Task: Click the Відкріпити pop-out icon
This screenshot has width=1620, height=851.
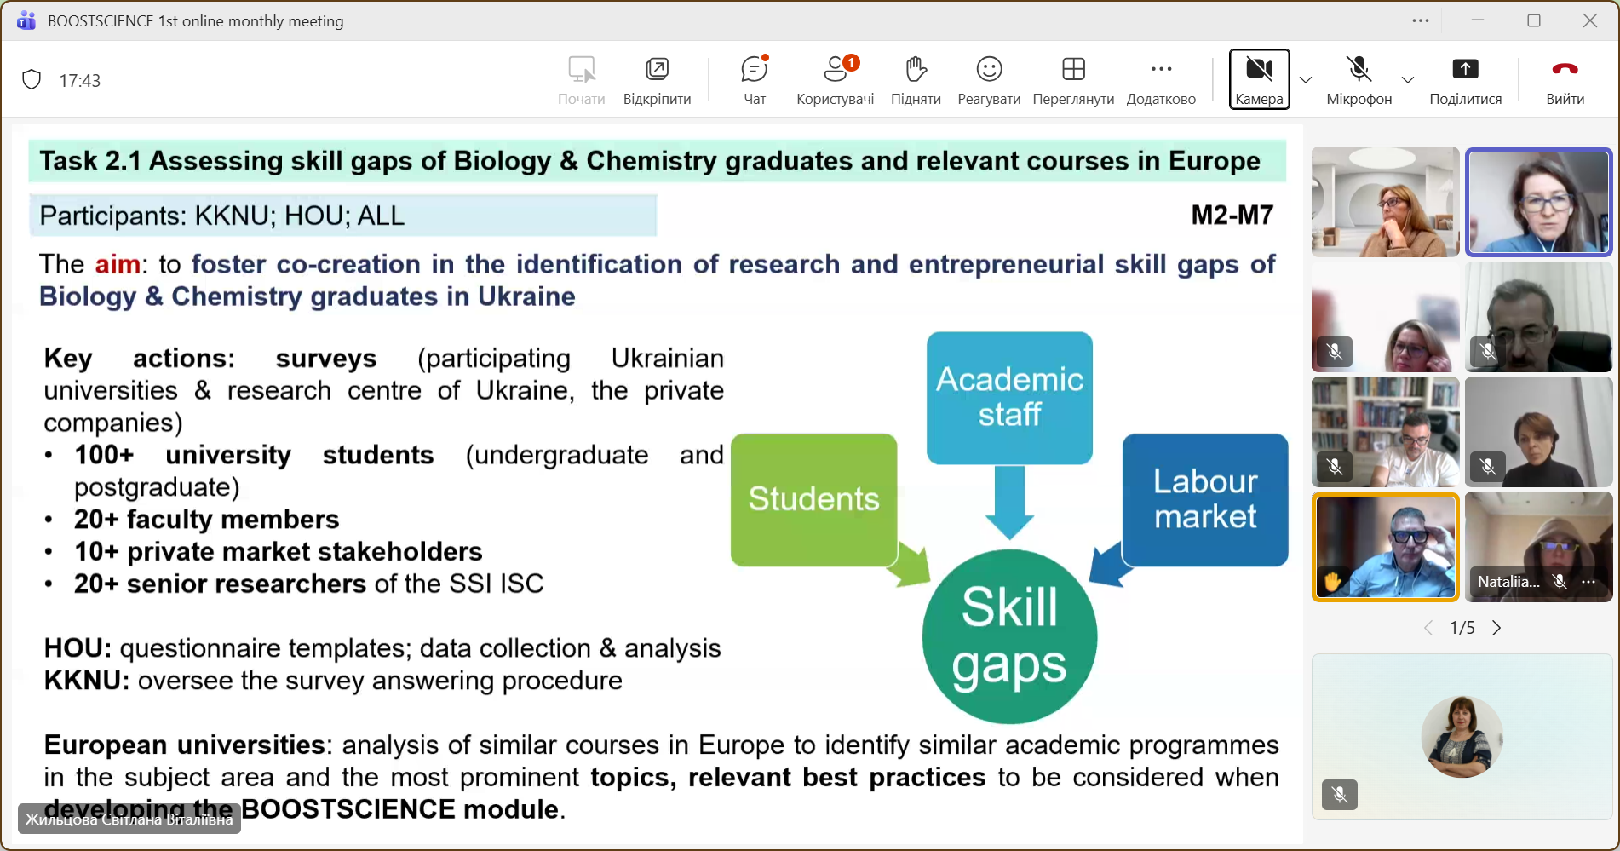Action: pyautogui.click(x=657, y=80)
